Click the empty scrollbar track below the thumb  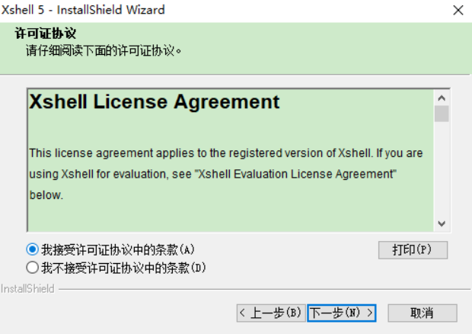coord(442,169)
